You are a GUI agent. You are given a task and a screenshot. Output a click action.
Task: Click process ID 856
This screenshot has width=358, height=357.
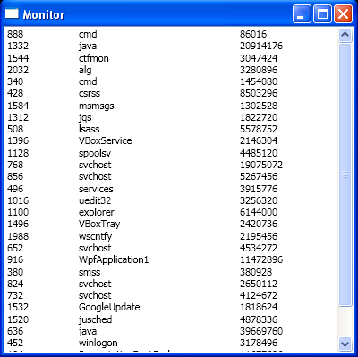[x=15, y=176]
